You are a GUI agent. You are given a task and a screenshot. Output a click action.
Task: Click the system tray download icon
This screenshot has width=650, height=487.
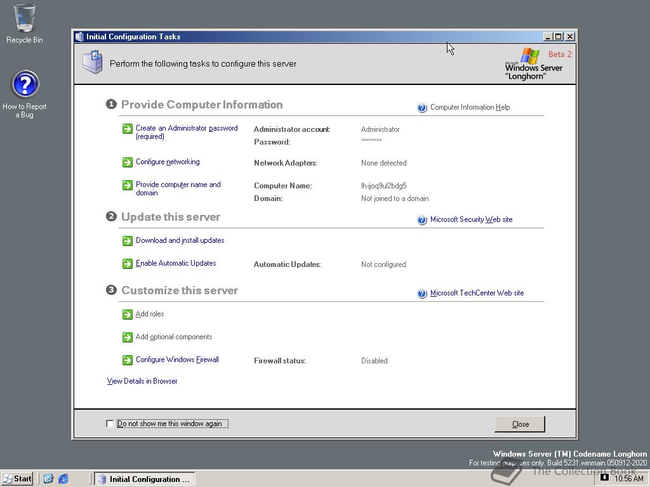(x=604, y=477)
